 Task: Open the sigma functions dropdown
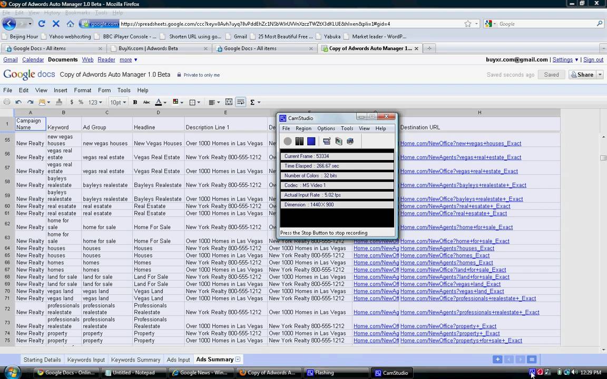point(255,102)
